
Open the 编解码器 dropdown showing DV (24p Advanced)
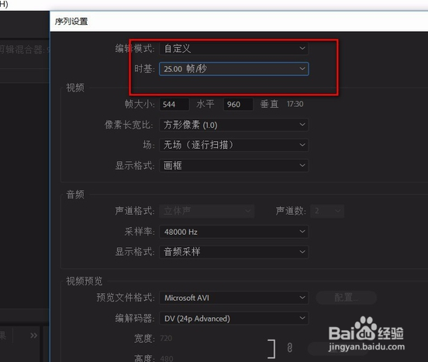[234, 318]
